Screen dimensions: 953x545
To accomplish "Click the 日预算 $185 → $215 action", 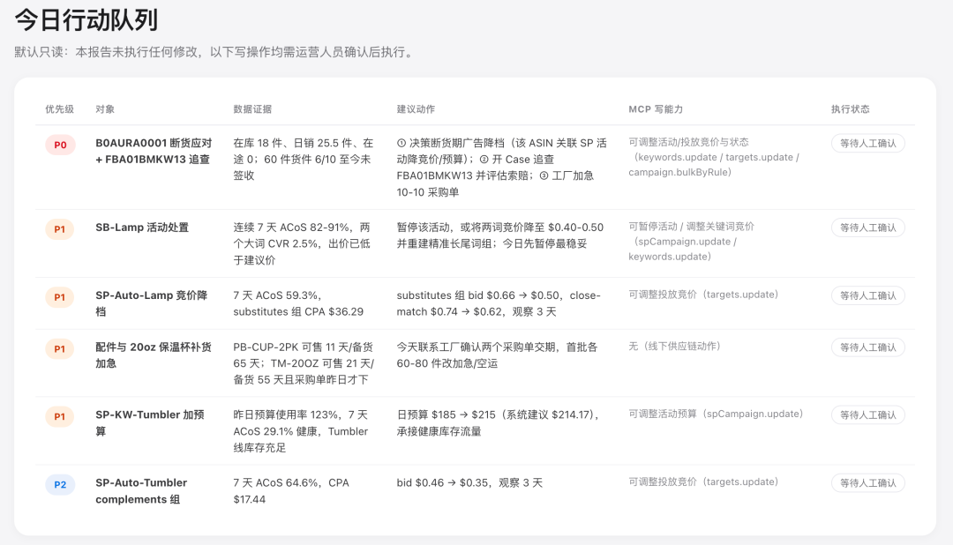I will (499, 423).
